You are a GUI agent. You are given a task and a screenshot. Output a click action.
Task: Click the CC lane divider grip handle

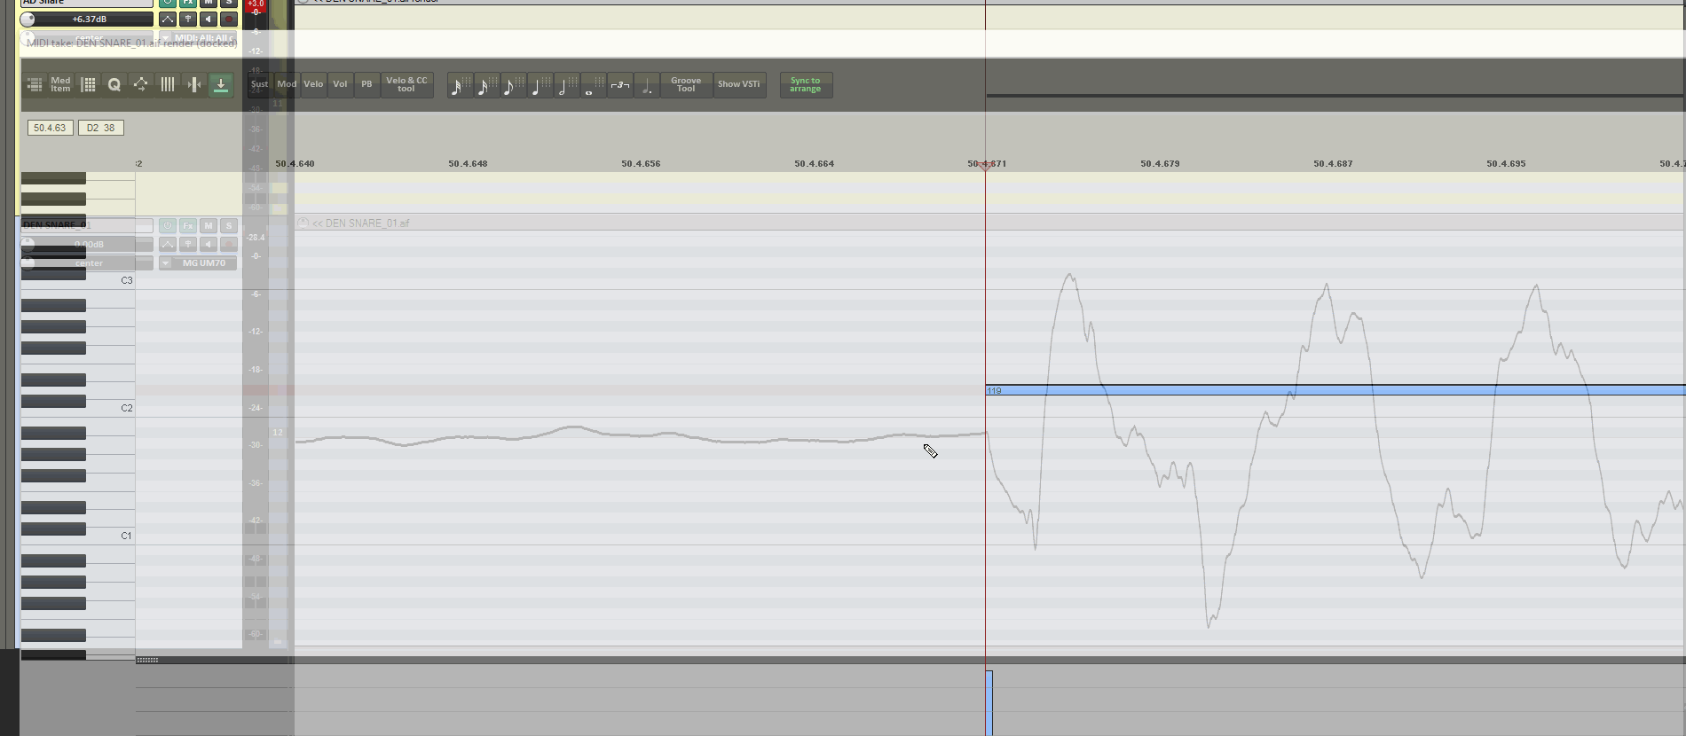tap(147, 660)
